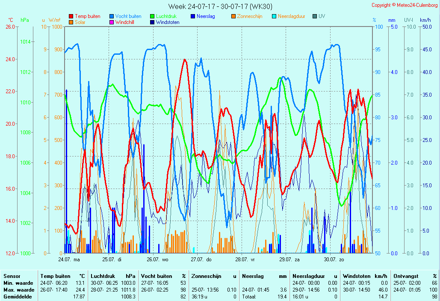Click the 'Gemiddelde' row label
Image resolution: width=440 pixels, height=301 pixels.
tap(16, 296)
